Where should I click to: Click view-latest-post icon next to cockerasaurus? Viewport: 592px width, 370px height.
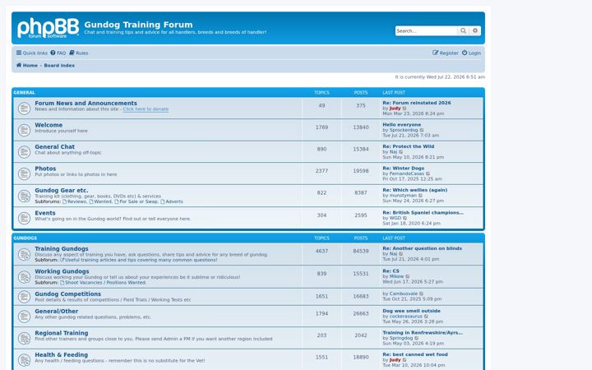426,317
